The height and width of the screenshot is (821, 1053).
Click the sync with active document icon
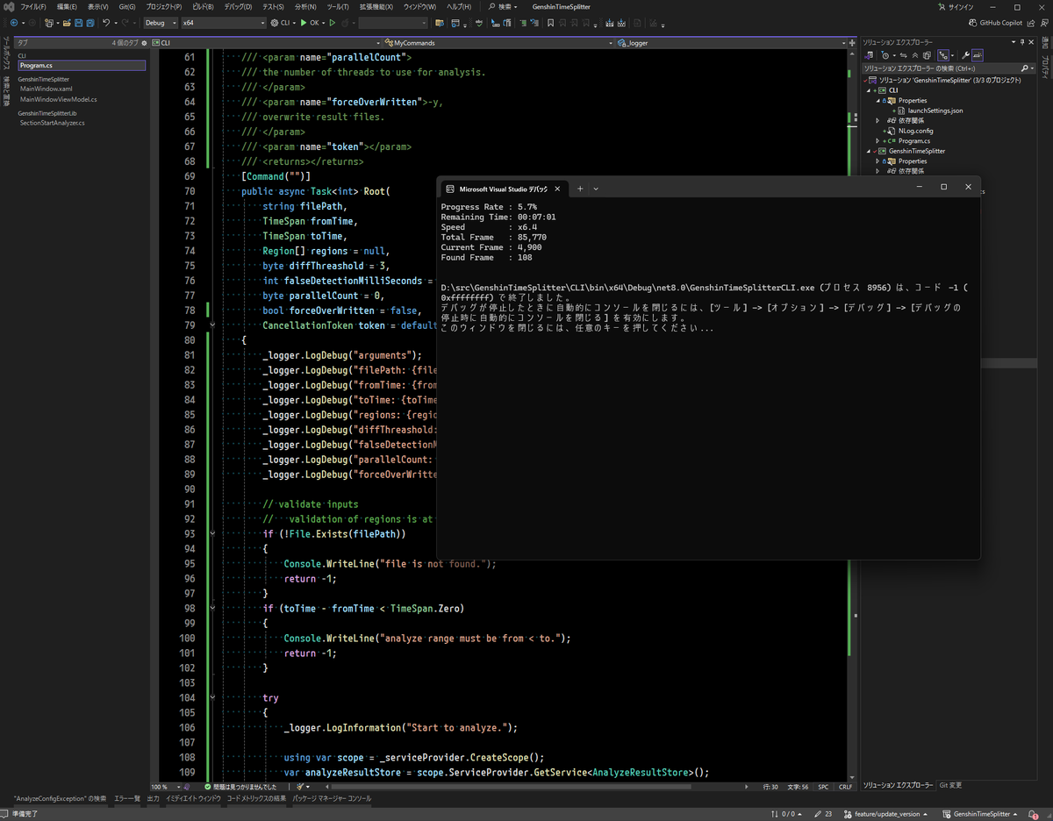point(903,55)
